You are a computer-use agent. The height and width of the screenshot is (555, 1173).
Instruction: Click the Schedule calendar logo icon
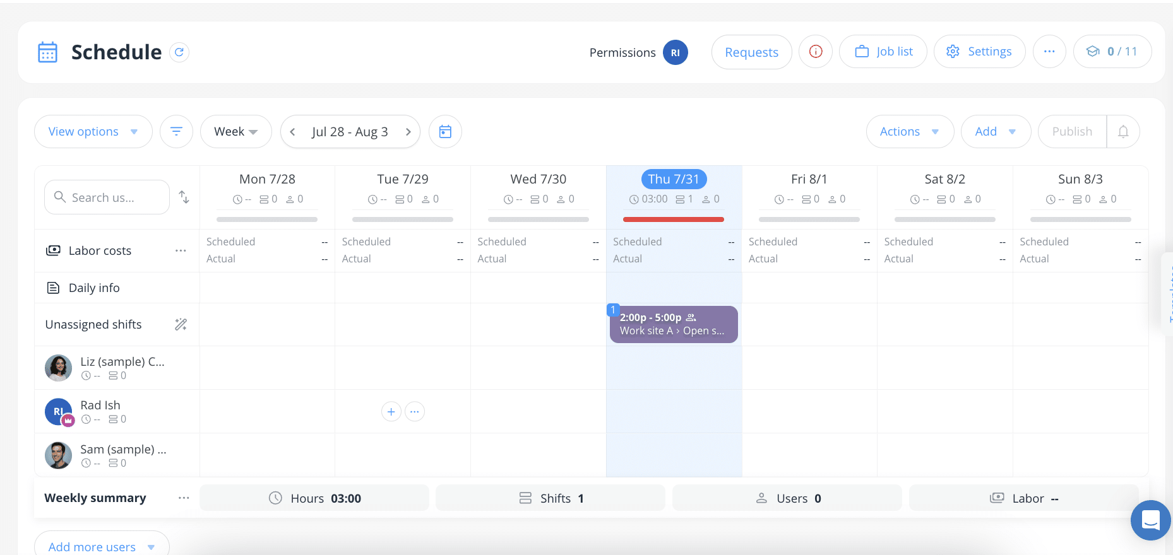coord(47,52)
